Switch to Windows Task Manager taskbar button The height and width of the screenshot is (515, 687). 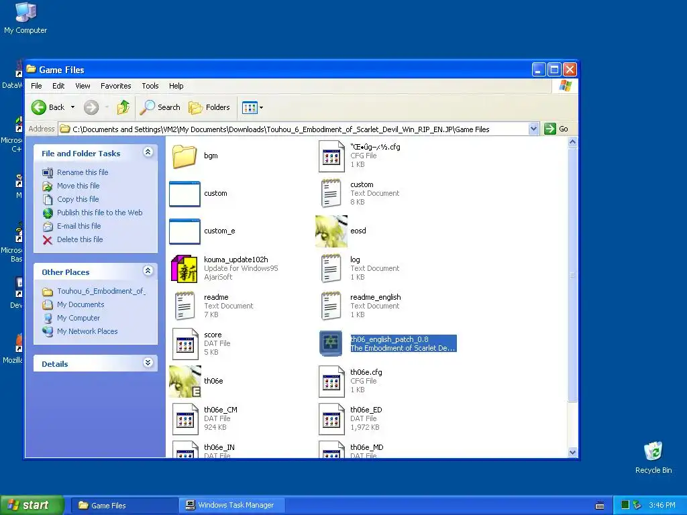(x=231, y=506)
